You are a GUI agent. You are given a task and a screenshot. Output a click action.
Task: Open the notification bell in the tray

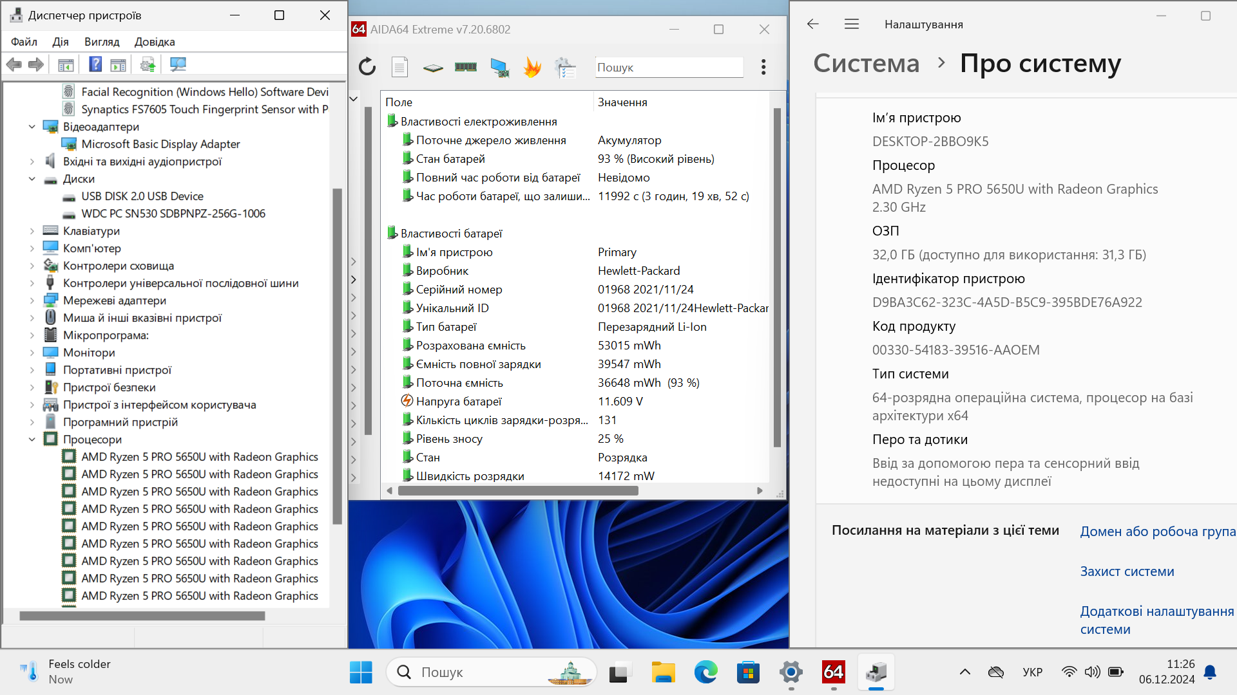pyautogui.click(x=1211, y=672)
